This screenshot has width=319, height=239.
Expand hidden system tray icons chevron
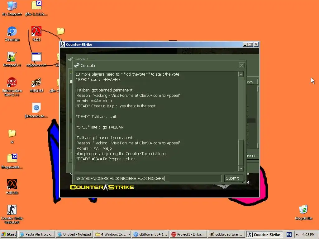coord(297,235)
